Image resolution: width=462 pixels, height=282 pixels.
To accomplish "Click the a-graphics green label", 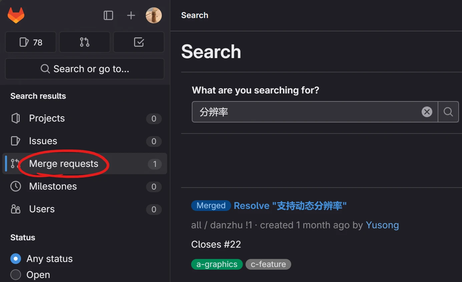I will coord(217,264).
